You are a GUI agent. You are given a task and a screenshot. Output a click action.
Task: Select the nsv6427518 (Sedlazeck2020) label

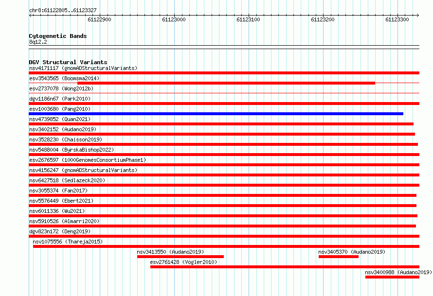67,180
